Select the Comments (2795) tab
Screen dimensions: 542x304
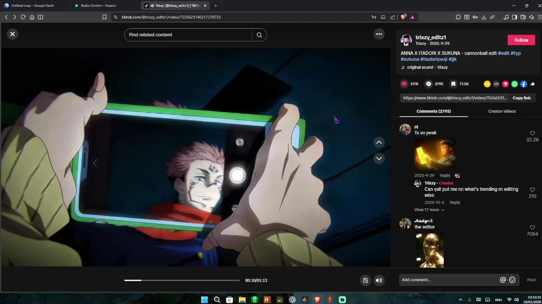(434, 111)
